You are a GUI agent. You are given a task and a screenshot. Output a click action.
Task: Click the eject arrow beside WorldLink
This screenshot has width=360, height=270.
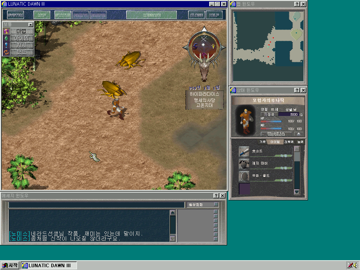298,134
